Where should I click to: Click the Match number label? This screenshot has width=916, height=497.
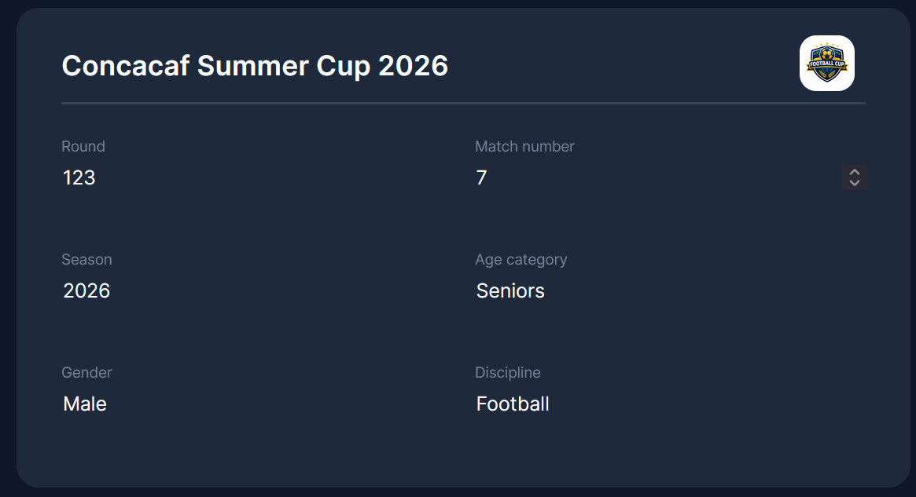[524, 146]
